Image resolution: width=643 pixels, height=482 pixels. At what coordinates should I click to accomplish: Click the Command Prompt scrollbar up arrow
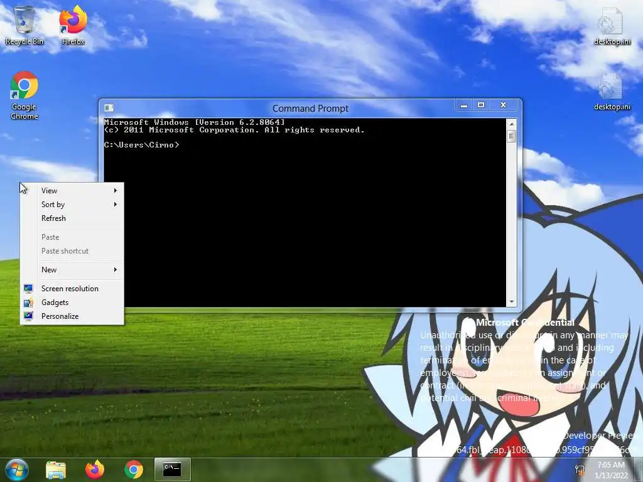(x=511, y=124)
